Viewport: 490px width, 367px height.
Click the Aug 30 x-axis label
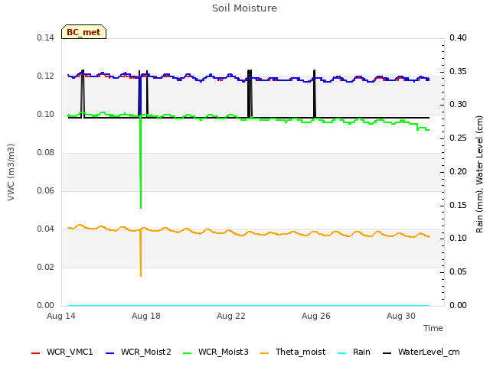coord(401,316)
